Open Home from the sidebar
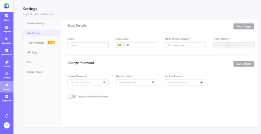The width and height of the screenshot is (261, 134). click(7, 17)
